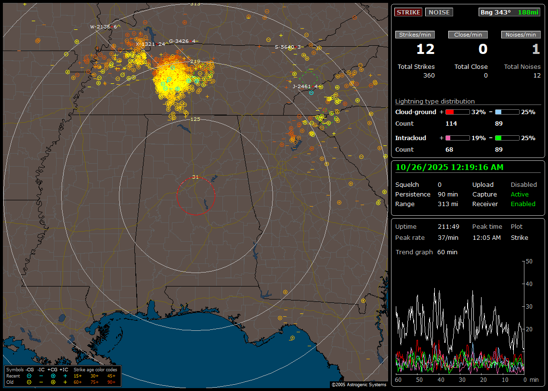Click the recent -CG cyan symbol in legend
The width and height of the screenshot is (548, 391).
(29, 376)
